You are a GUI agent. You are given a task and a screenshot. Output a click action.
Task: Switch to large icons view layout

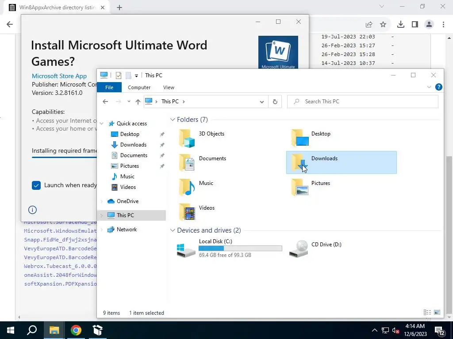(x=437, y=312)
